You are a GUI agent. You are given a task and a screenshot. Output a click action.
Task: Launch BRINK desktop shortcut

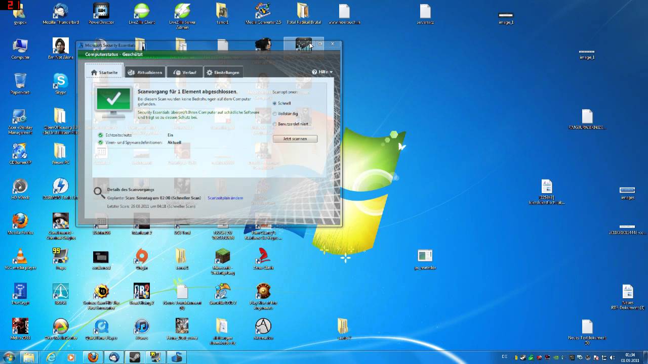tap(61, 294)
